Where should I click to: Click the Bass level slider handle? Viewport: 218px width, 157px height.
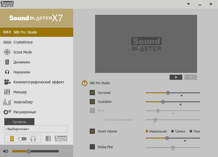(158, 111)
